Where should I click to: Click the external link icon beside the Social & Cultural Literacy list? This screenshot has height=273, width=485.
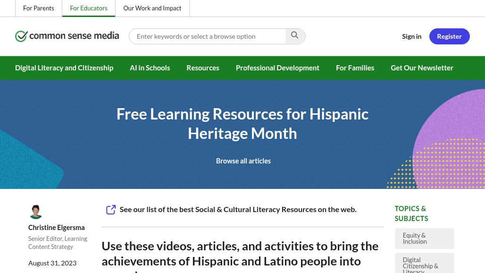[111, 210]
